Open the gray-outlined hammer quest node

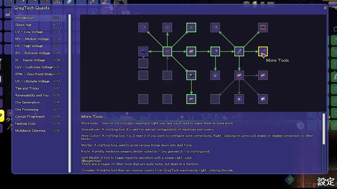pos(215,28)
